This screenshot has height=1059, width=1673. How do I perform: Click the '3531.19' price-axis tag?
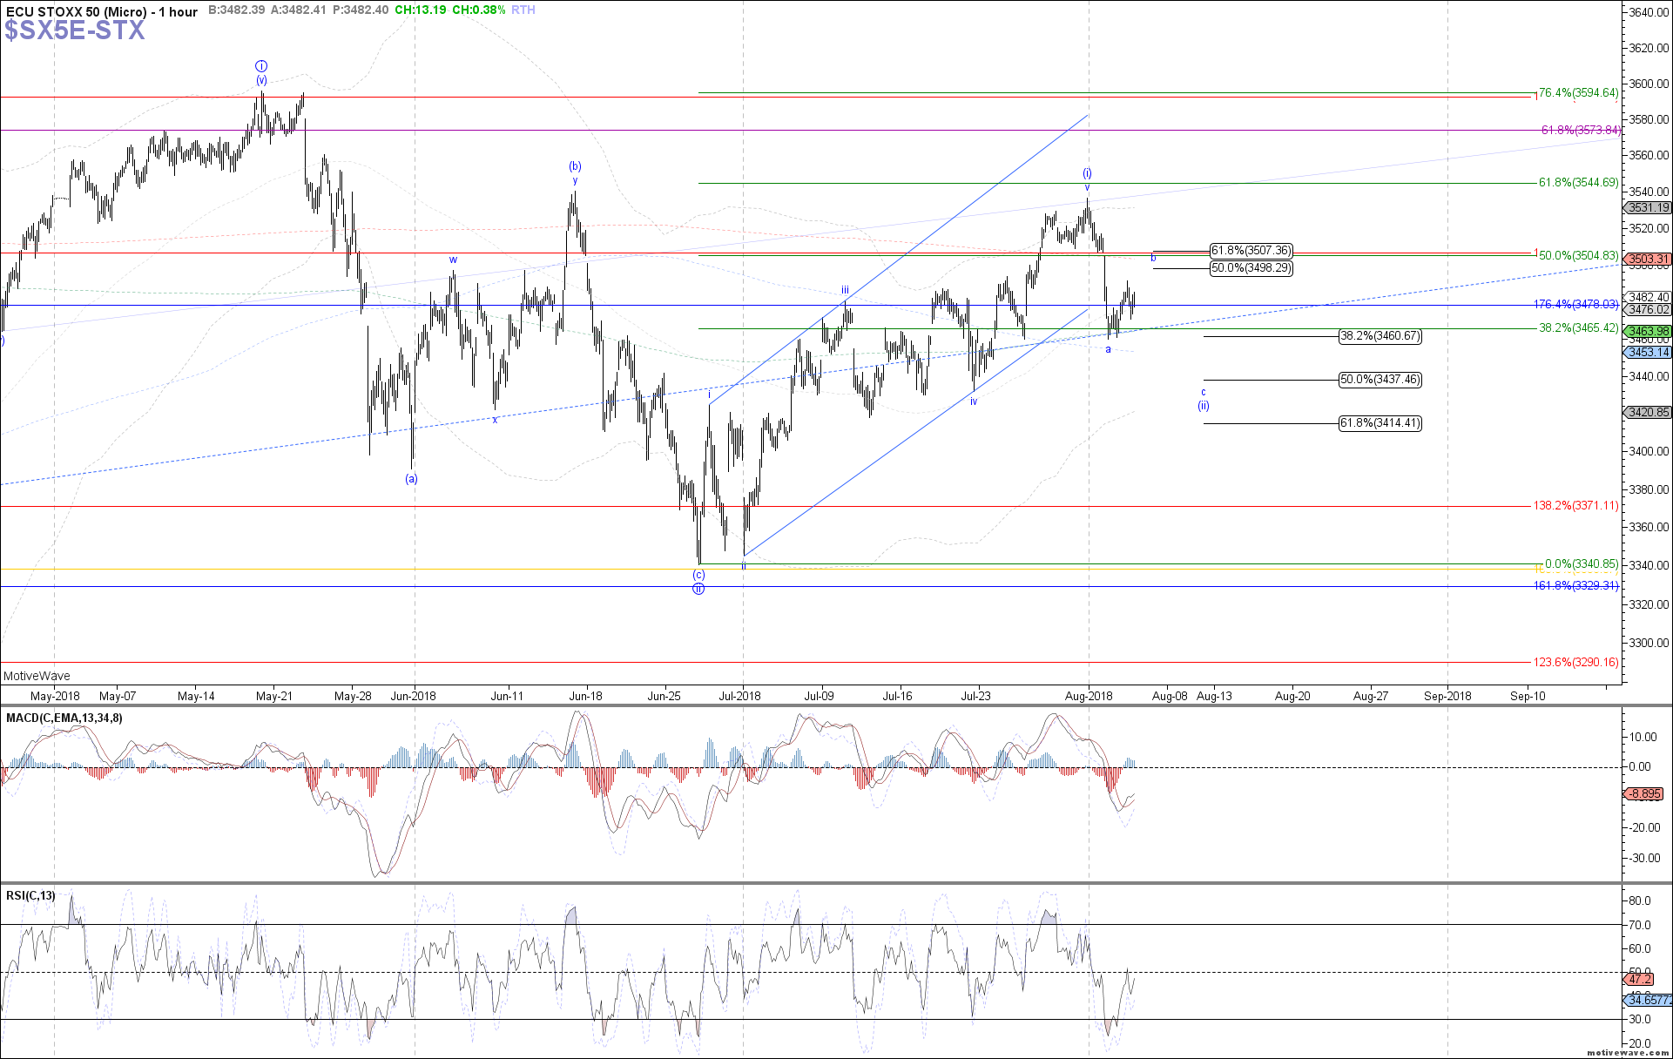pyautogui.click(x=1648, y=208)
